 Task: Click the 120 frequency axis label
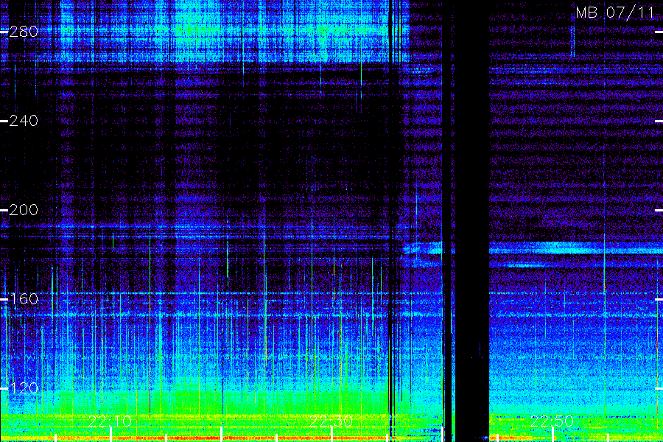click(24, 388)
